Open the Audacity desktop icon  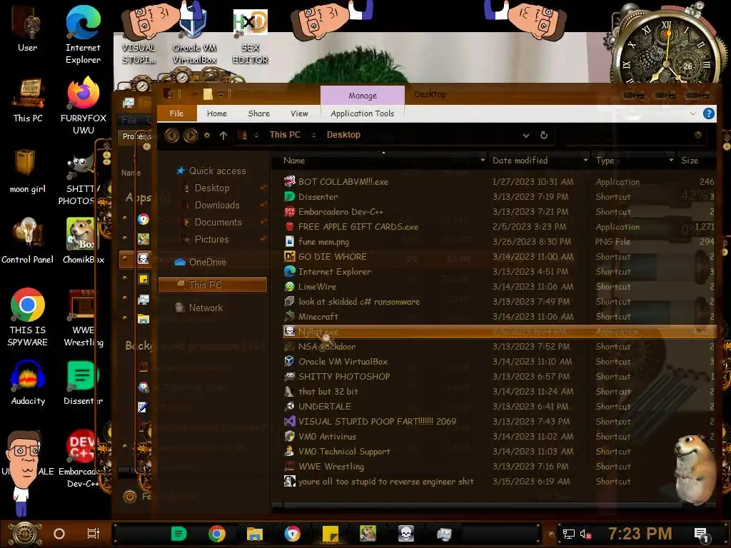(28, 382)
